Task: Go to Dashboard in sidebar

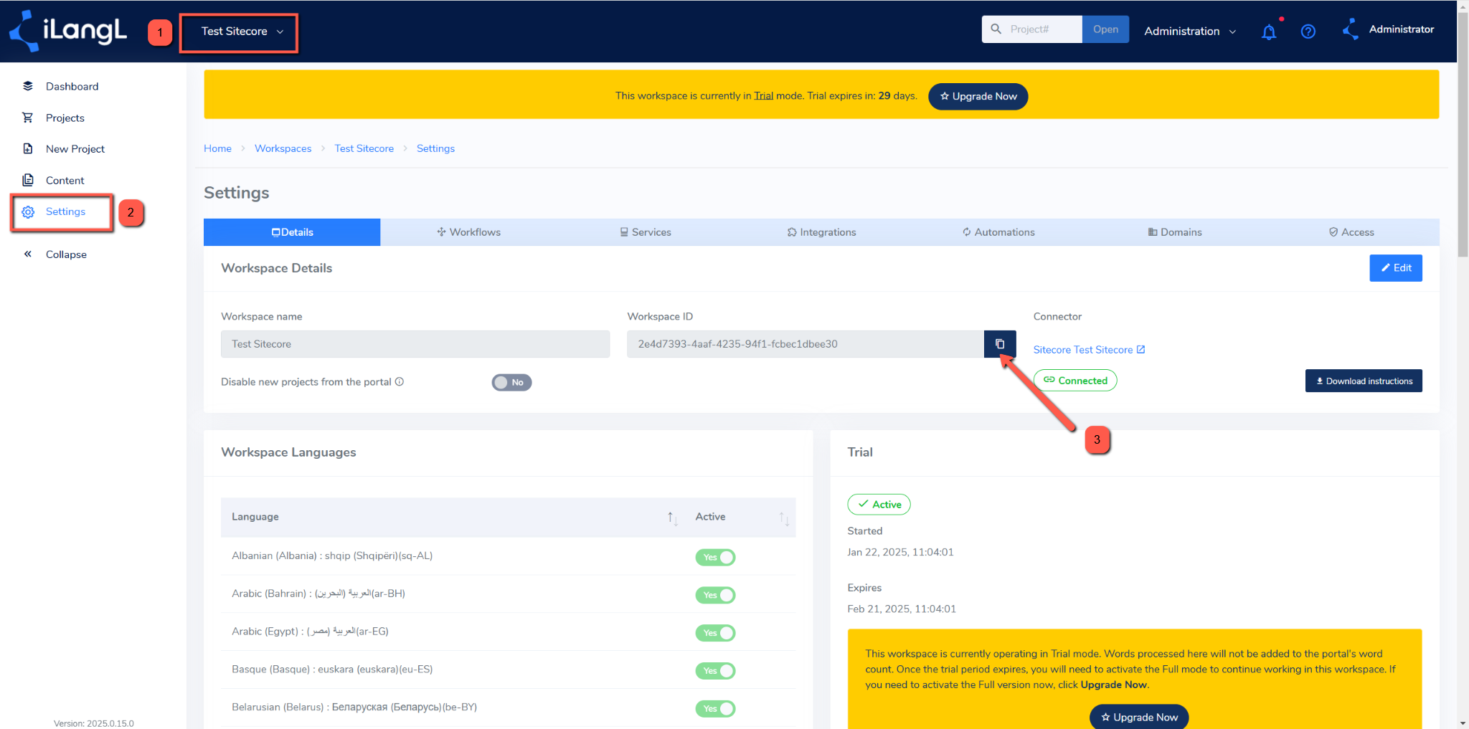Action: (x=72, y=86)
